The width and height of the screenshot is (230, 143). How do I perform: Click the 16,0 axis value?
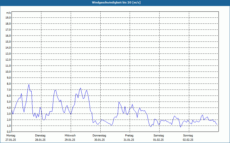pos(8,35)
